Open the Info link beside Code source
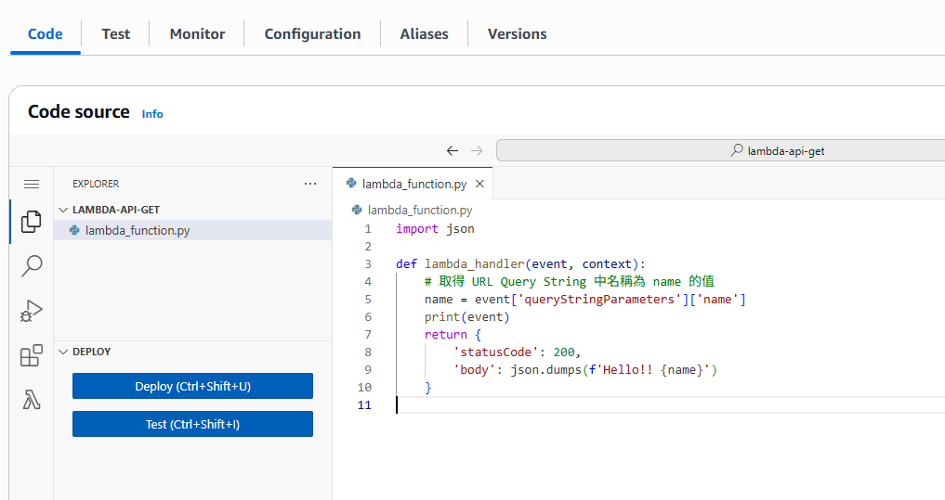Screen dimensions: 945x500 click(152, 114)
